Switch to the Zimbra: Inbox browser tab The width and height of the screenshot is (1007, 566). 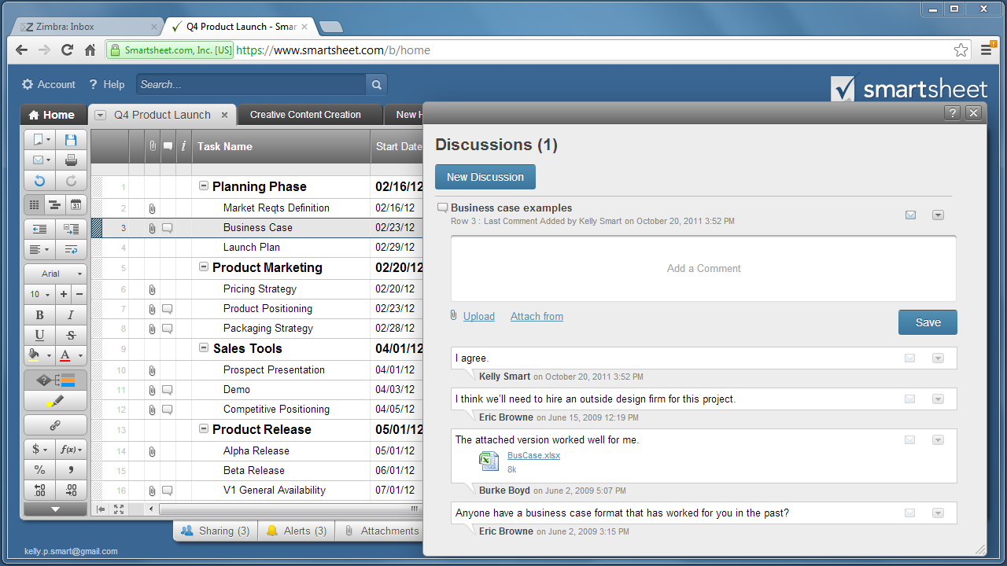tap(87, 27)
